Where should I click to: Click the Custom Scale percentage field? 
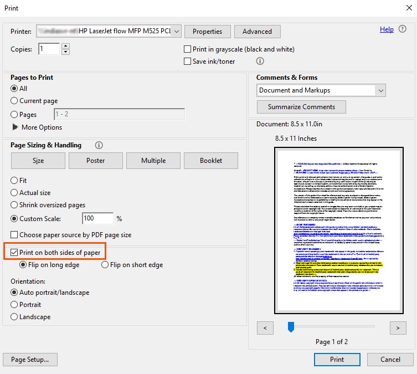[97, 219]
